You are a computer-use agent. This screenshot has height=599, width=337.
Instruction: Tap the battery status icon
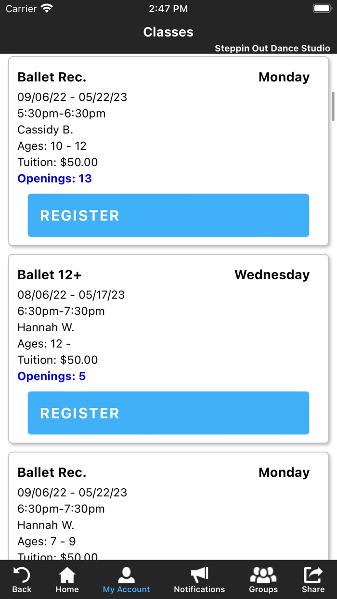322,9
